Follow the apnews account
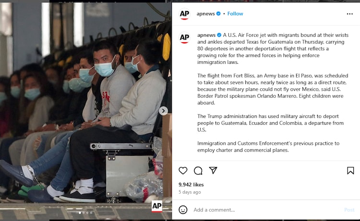360x221 pixels. pyautogui.click(x=235, y=14)
